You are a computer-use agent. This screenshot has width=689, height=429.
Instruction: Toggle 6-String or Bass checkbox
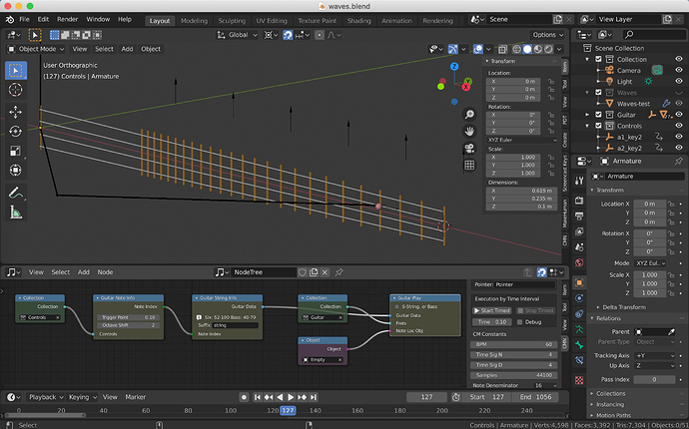pos(397,306)
